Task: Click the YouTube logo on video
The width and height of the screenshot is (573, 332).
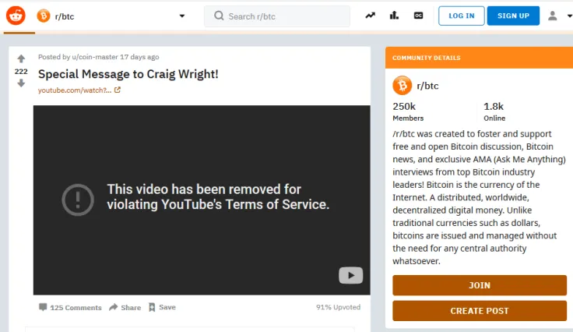Action: coord(350,275)
